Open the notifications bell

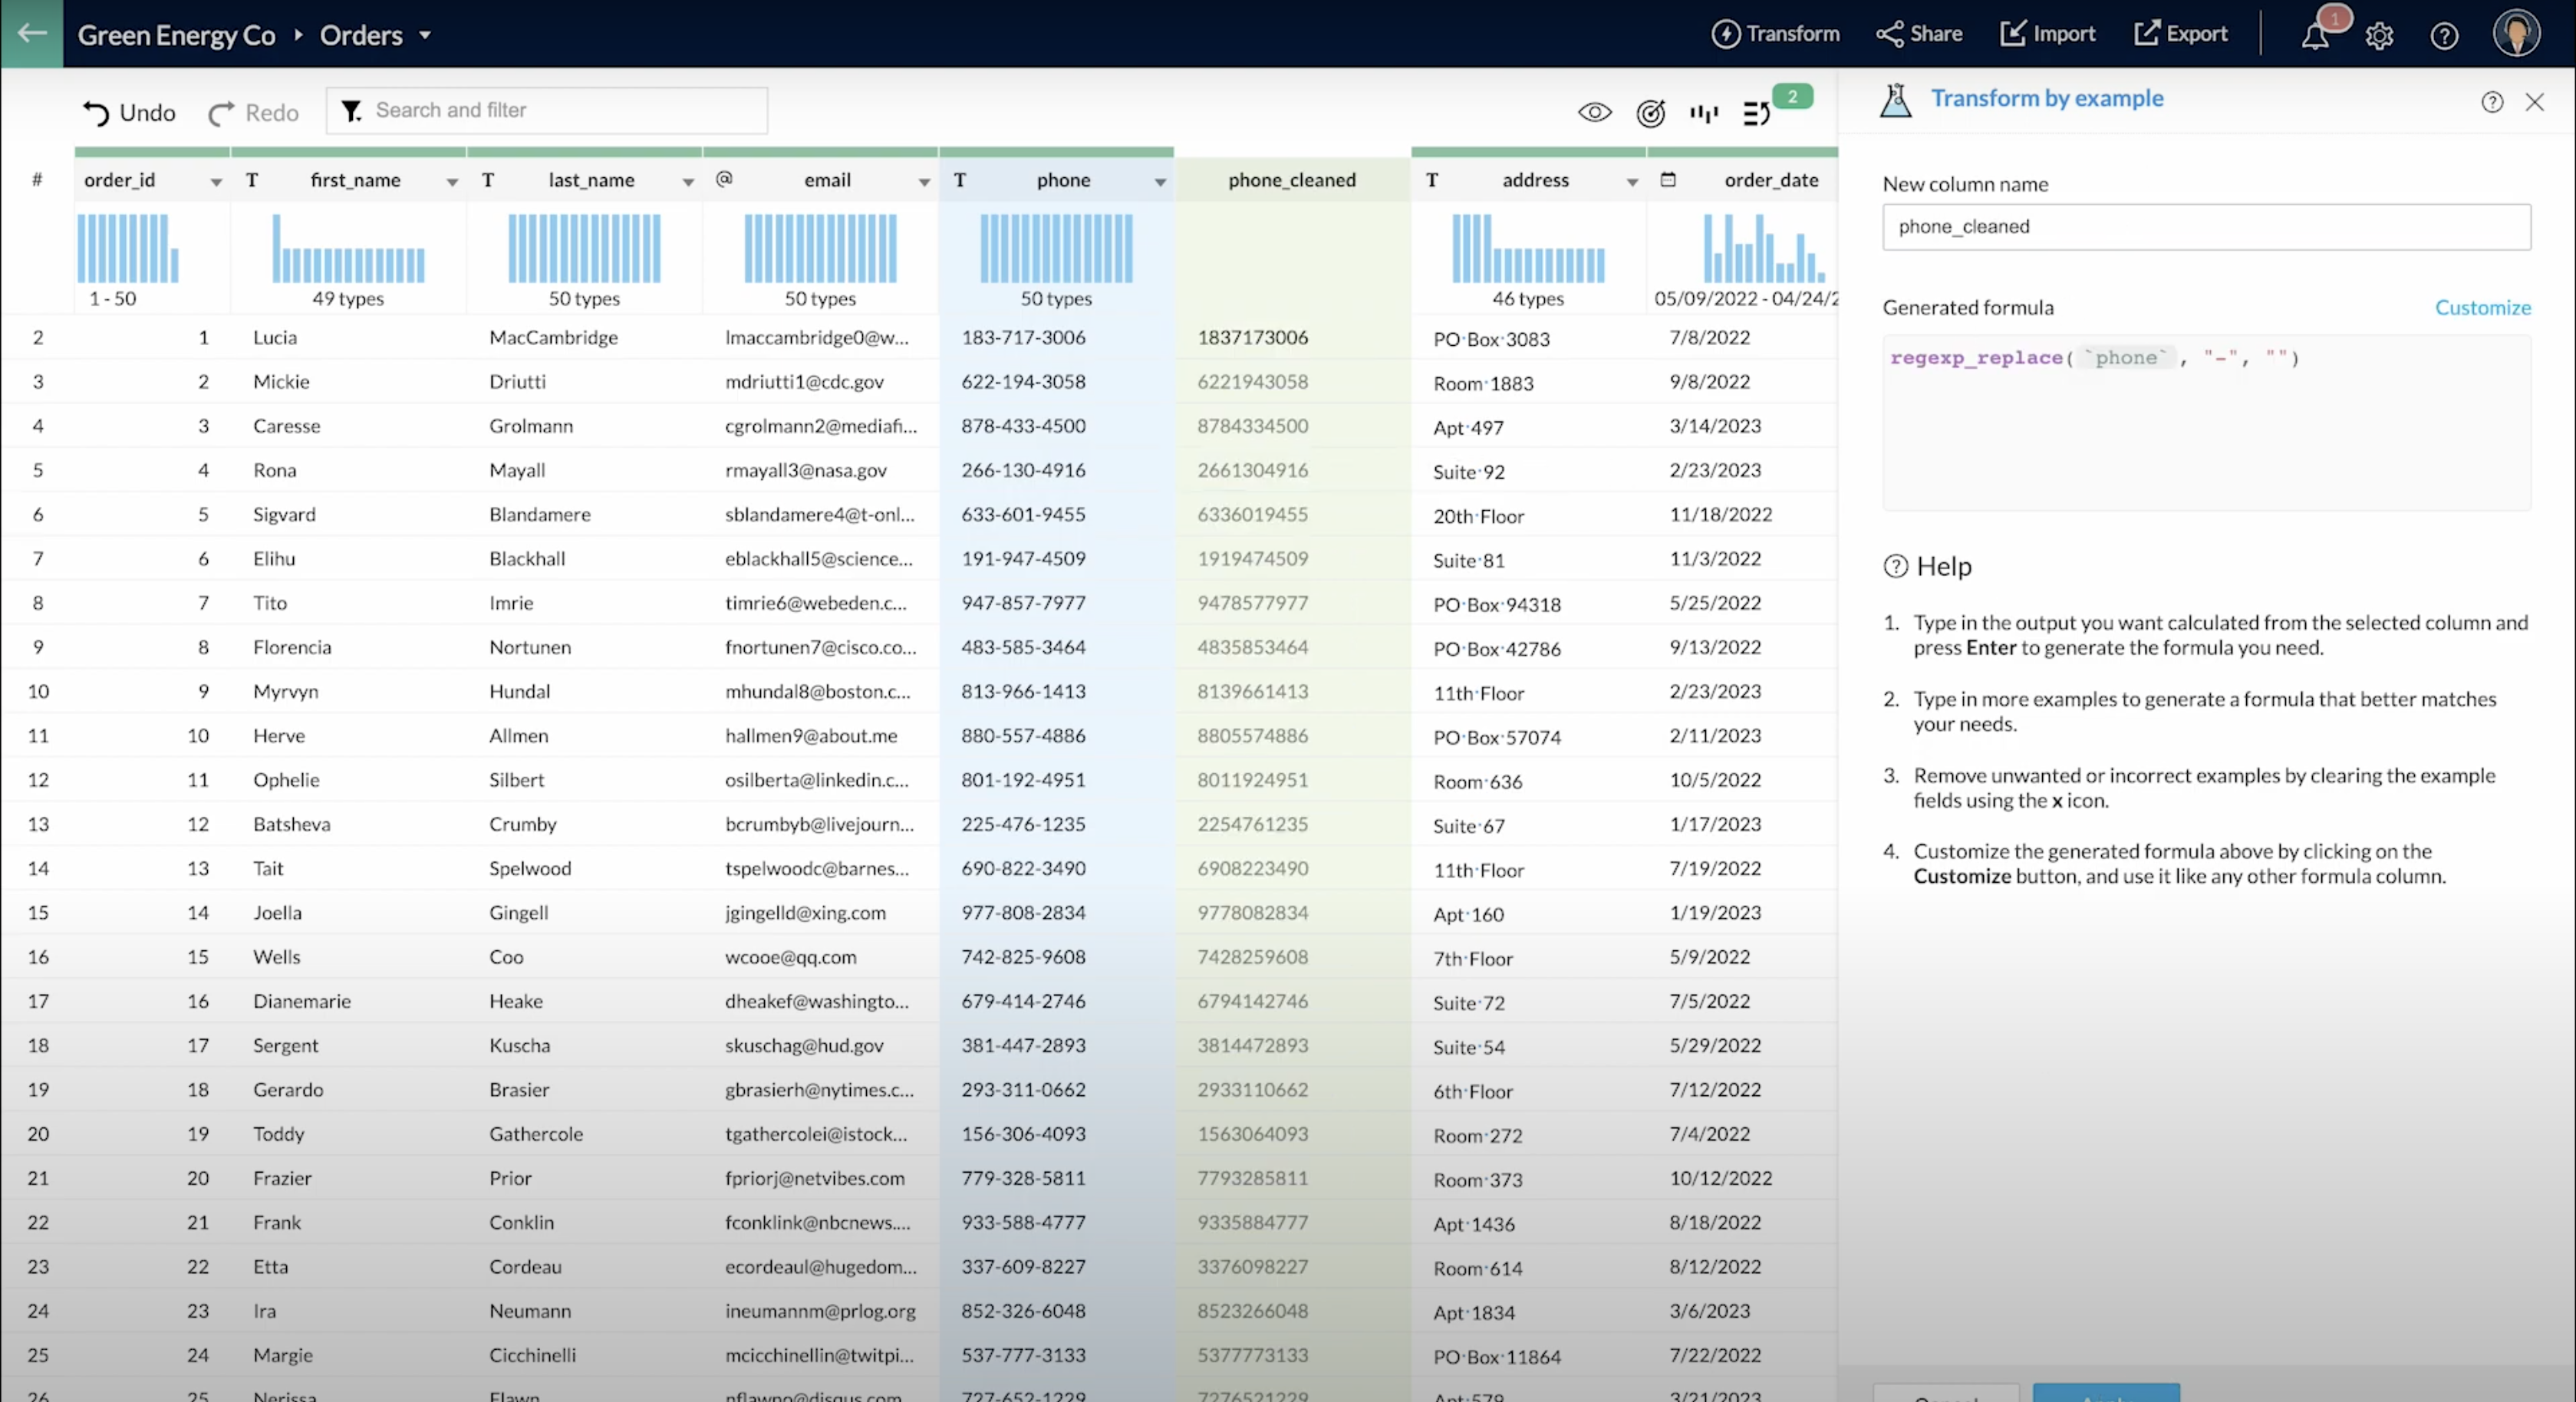(x=2314, y=35)
